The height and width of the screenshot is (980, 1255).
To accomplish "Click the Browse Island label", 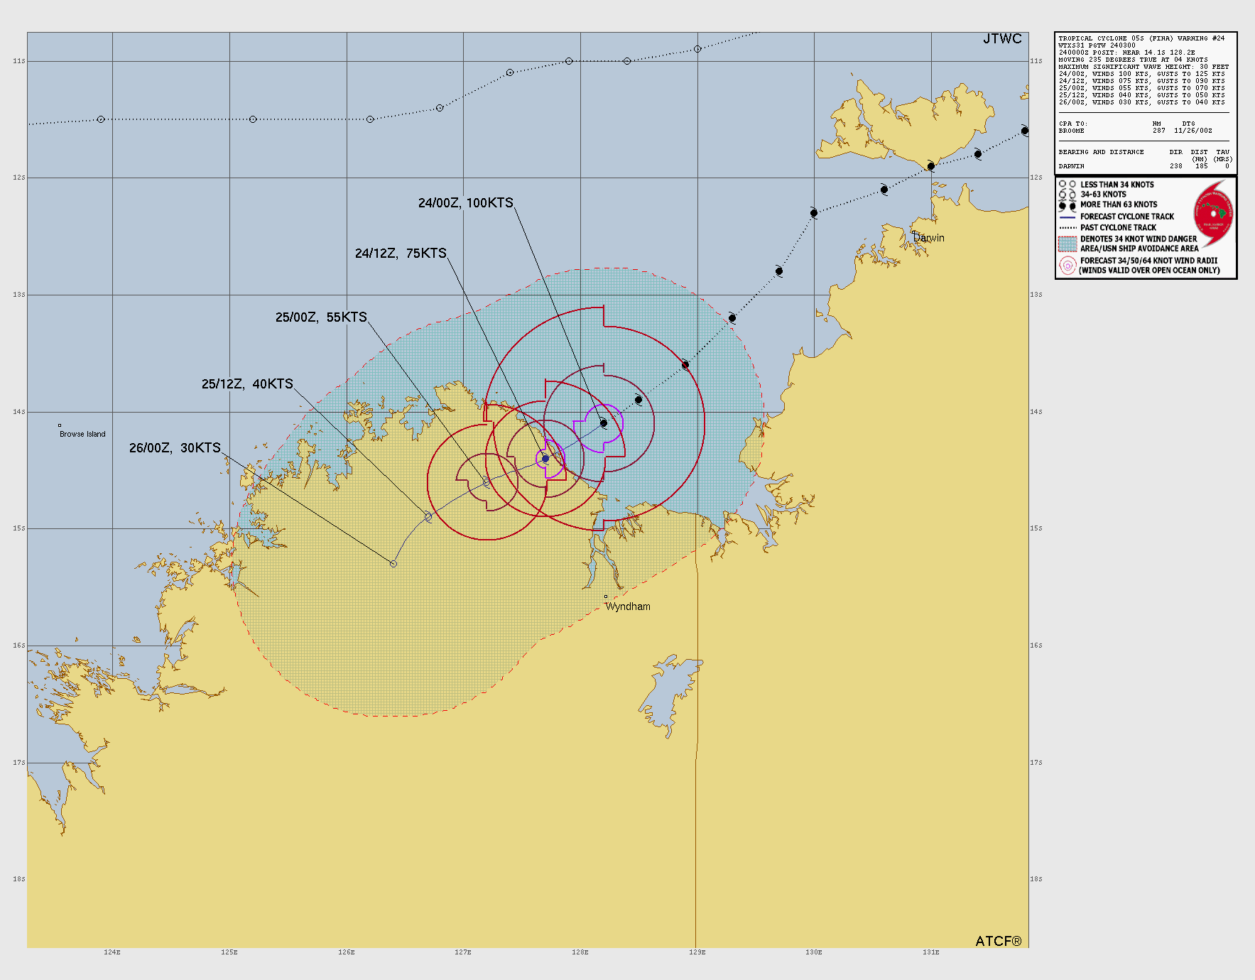I will pyautogui.click(x=82, y=434).
